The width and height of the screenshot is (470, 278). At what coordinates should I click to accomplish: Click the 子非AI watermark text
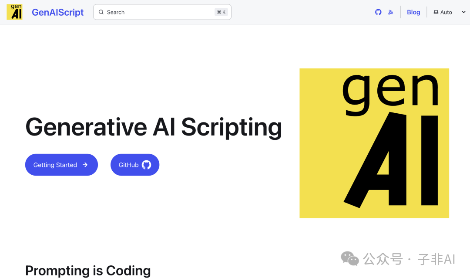click(436, 259)
